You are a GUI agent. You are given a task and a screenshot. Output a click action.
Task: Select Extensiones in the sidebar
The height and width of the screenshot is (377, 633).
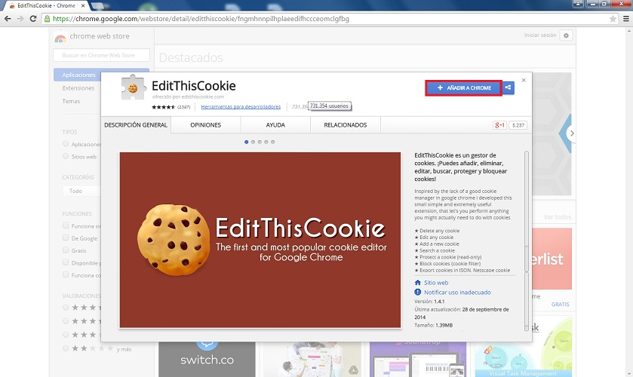coord(78,88)
